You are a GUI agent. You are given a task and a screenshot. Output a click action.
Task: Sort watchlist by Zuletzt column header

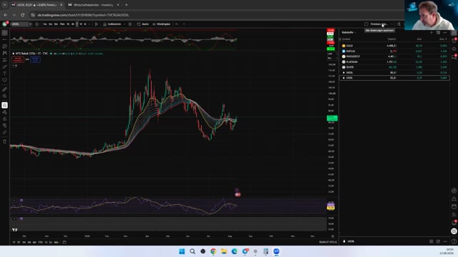(391, 39)
